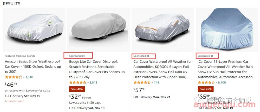Viewport: 260px width, 112px height.
Task: Open Budge Lite Car Cover Dirtproof title
Action: (97, 69)
